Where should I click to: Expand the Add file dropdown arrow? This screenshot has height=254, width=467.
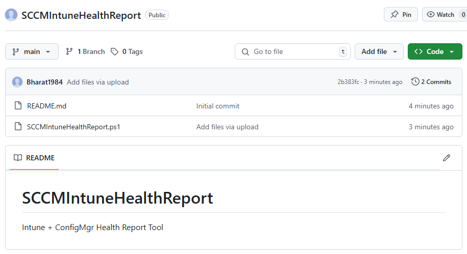[x=395, y=52]
